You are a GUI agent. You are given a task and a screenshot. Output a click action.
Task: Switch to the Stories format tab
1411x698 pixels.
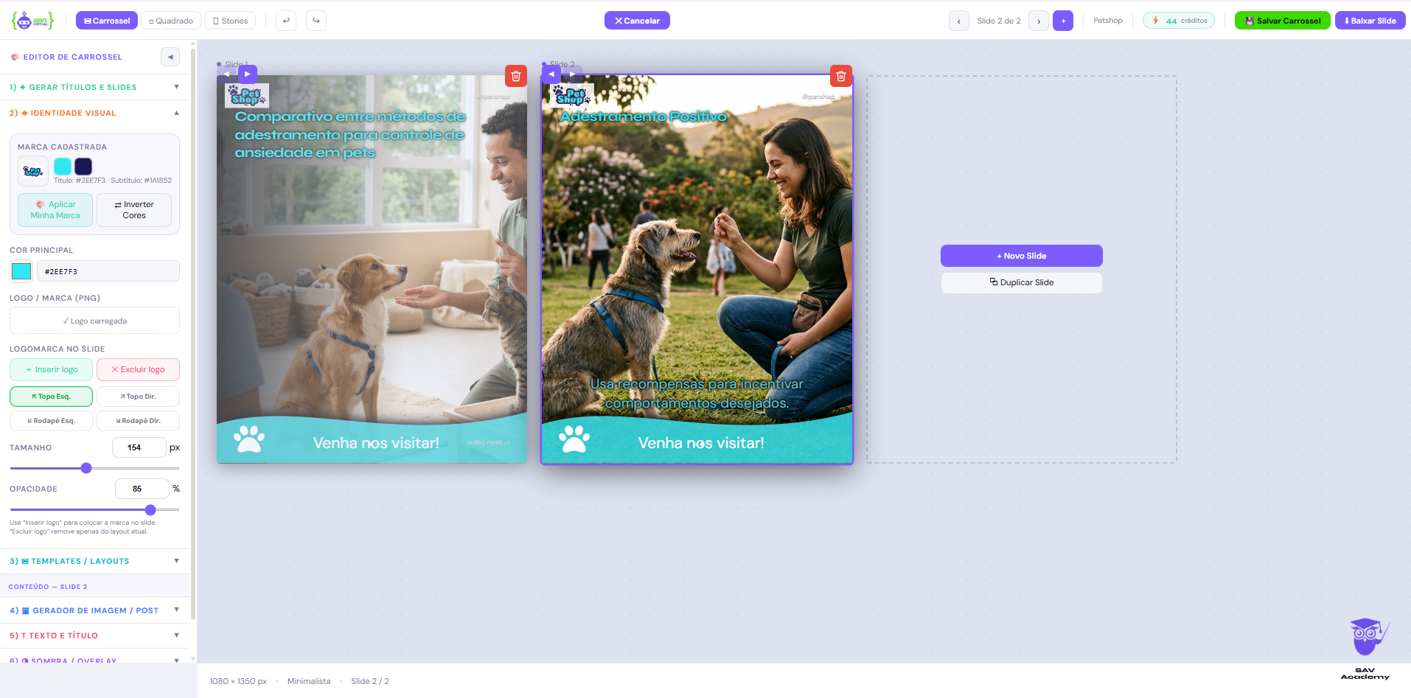click(230, 21)
